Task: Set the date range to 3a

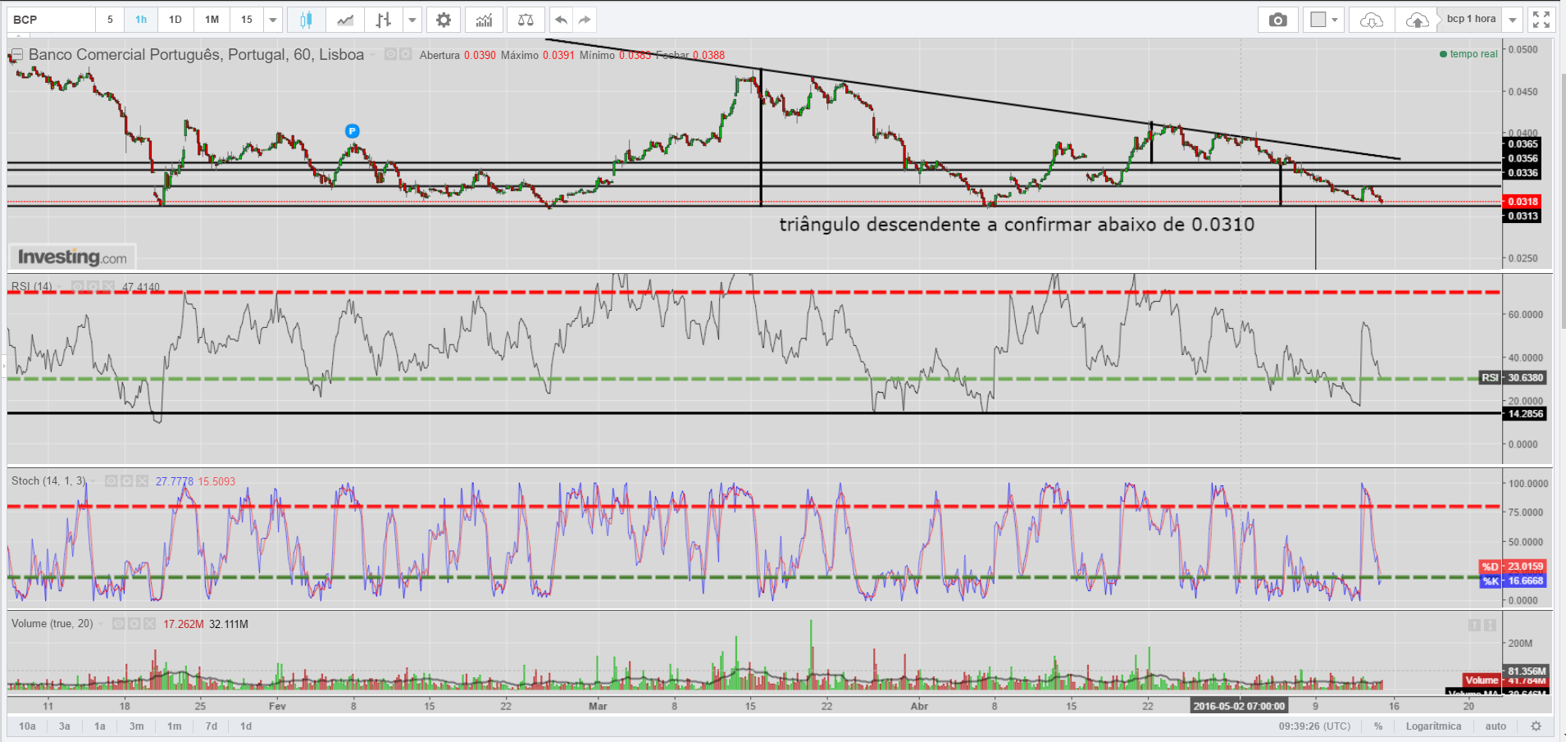Action: tap(65, 726)
